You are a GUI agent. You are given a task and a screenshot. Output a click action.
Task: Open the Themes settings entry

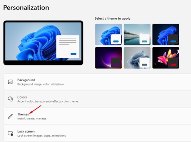pos(97,116)
